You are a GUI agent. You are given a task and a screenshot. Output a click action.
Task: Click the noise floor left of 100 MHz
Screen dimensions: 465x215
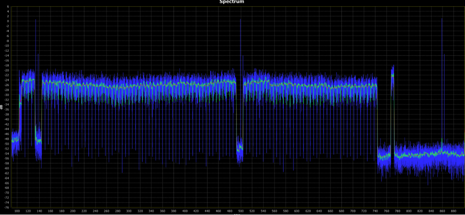point(14,140)
